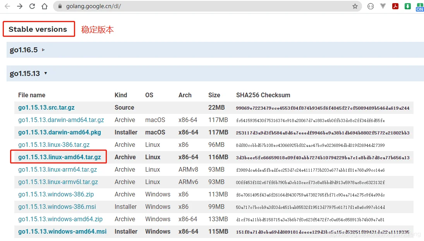Download go1.15.13.windows-386.zip archive

(56, 195)
